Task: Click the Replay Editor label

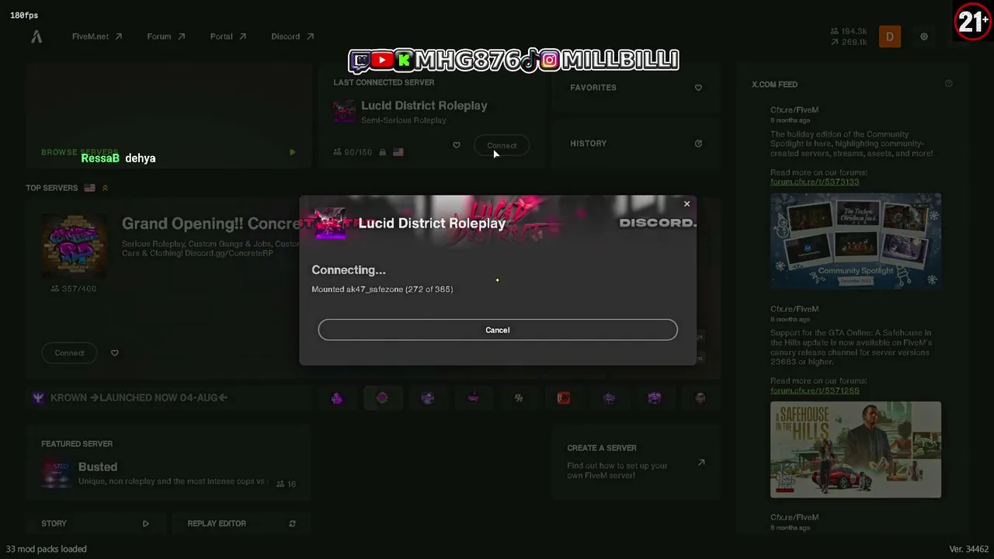Action: click(217, 523)
